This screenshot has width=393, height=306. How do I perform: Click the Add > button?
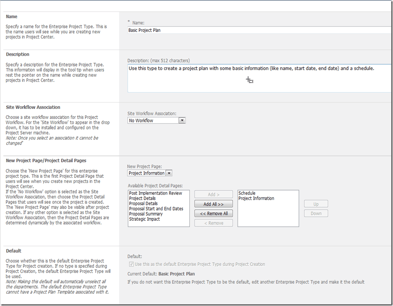click(214, 195)
